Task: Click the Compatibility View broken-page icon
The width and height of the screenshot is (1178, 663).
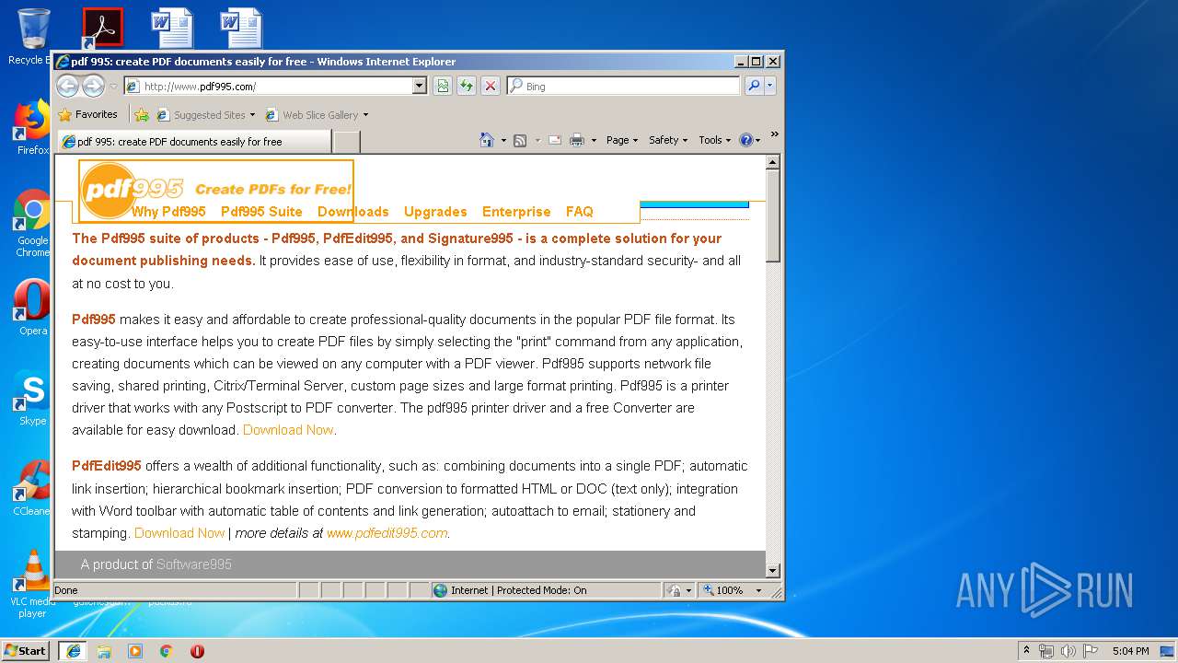Action: point(443,86)
